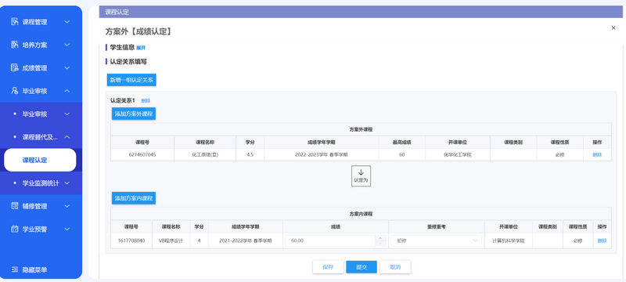Click the 化学化工学院 cell
The image size is (626, 282).
[458, 154]
